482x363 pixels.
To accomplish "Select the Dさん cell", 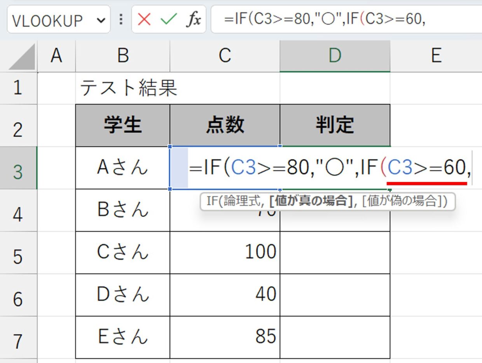I will click(123, 295).
